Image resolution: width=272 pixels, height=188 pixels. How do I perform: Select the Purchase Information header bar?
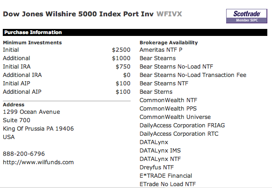(135, 32)
